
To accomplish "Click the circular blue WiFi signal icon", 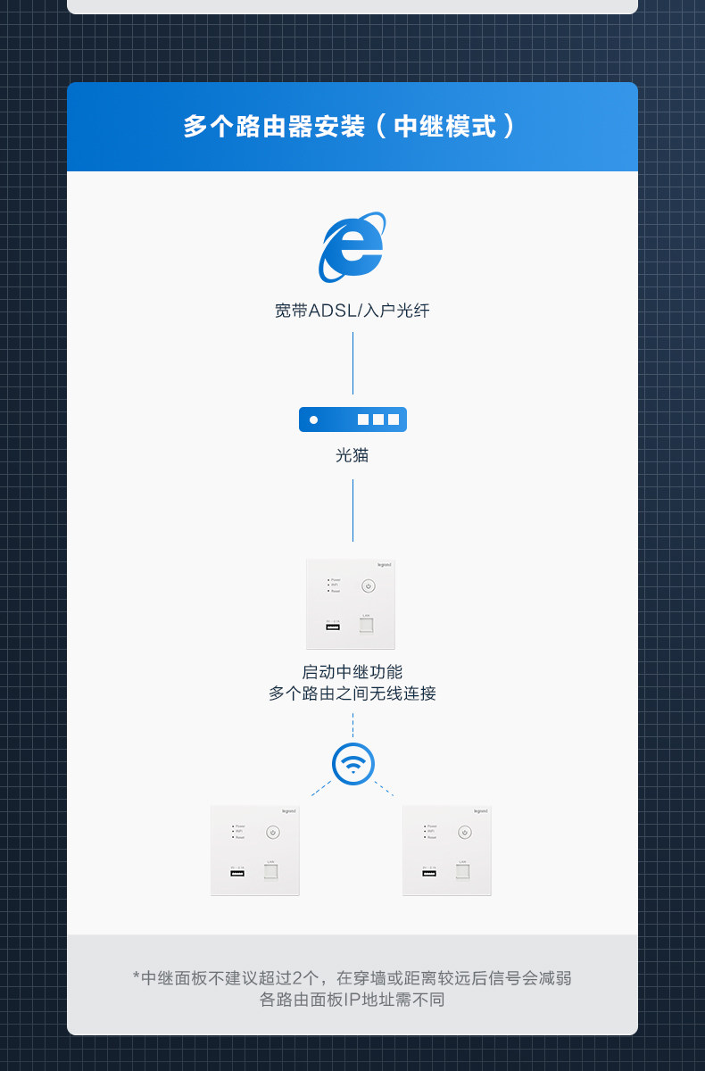I will [352, 764].
